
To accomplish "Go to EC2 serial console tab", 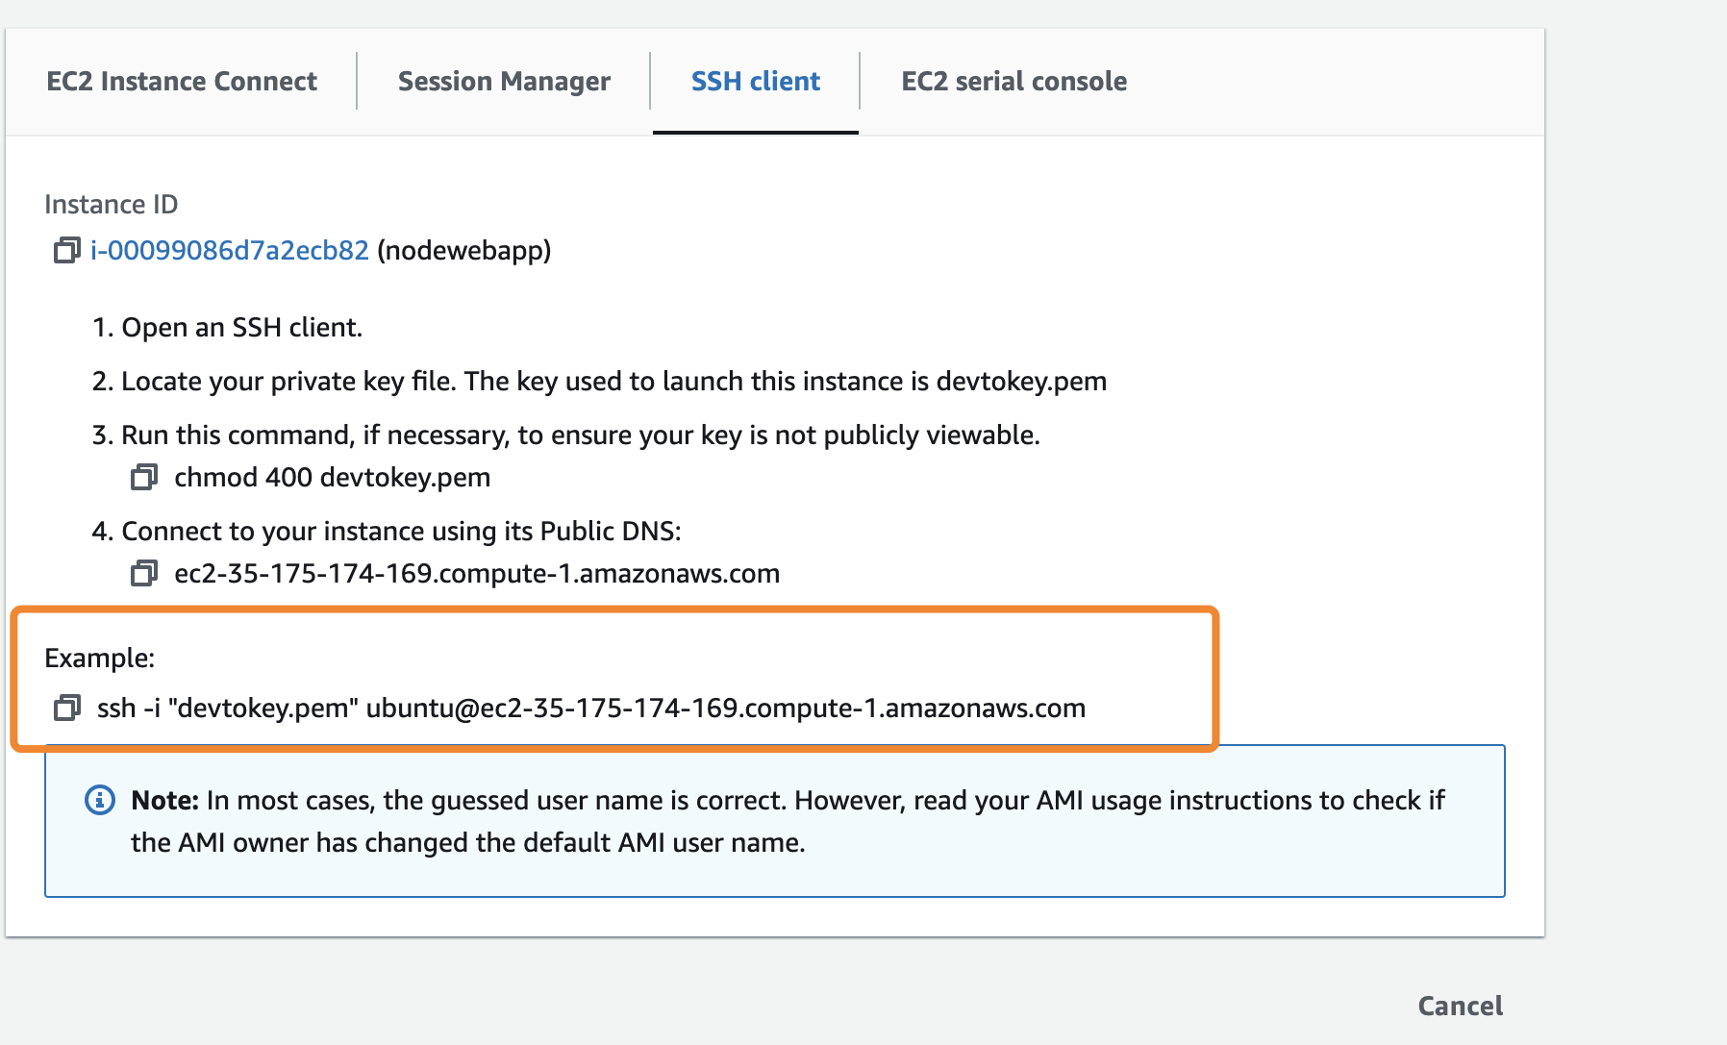I will [1014, 82].
